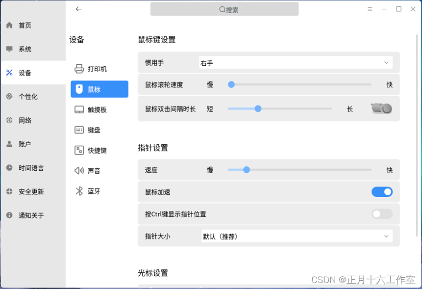Click the Bluetooth icon for 蓝牙
The width and height of the screenshot is (422, 289).
[79, 191]
